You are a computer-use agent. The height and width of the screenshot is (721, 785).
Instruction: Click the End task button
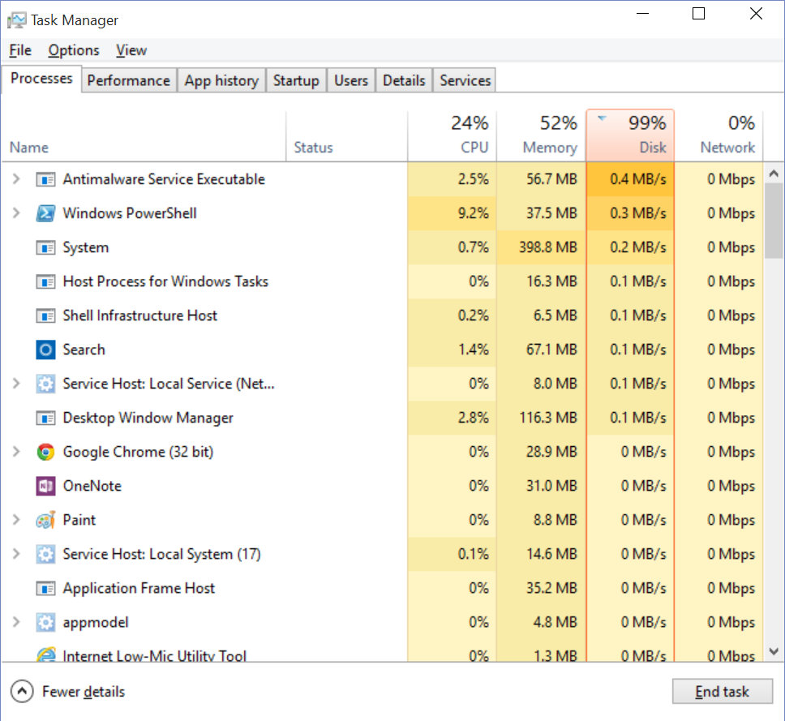coord(722,692)
